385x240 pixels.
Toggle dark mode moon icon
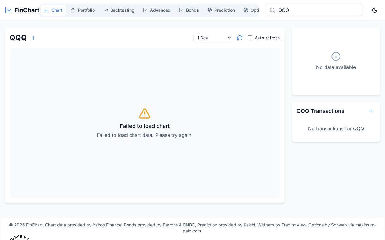point(375,10)
